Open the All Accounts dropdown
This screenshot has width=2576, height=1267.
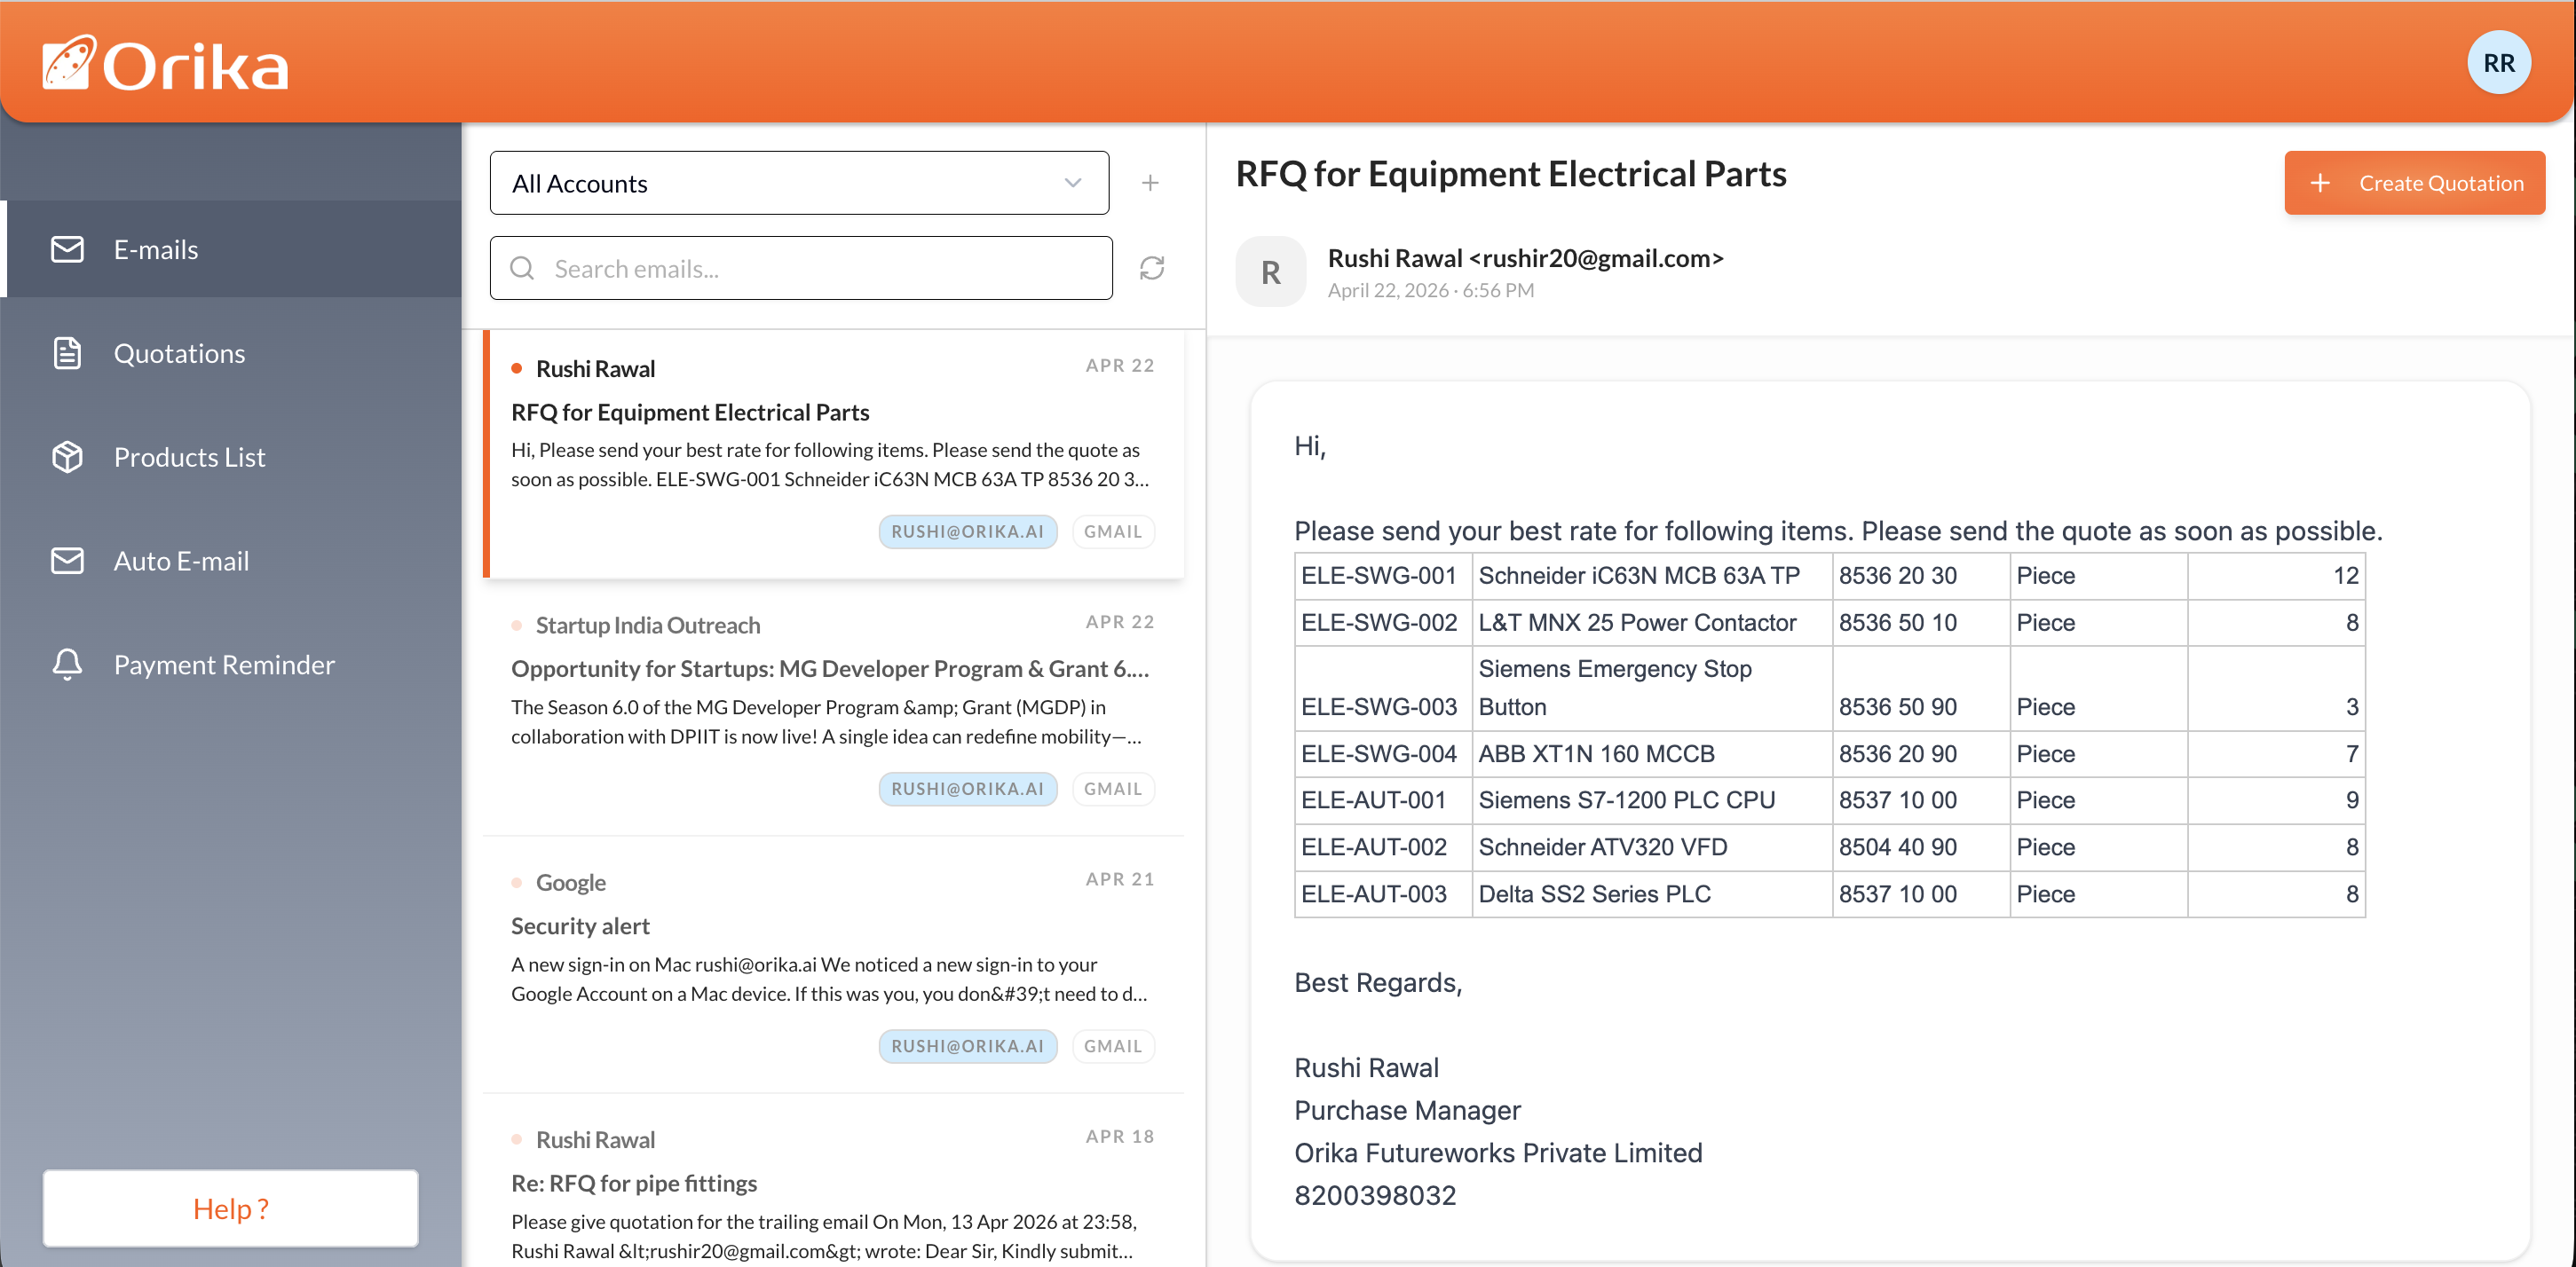click(799, 183)
